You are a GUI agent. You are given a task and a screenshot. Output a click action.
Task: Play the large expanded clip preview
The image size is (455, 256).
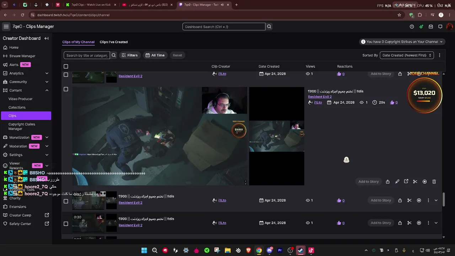(160, 136)
